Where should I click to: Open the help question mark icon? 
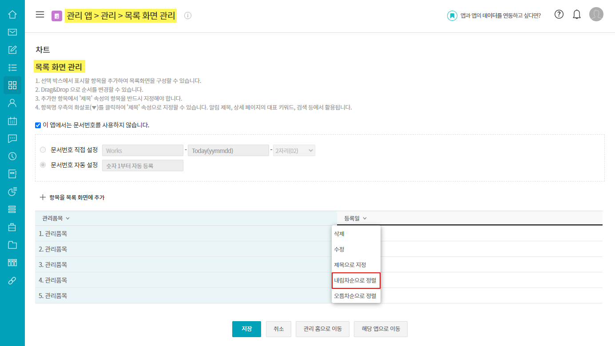[x=559, y=15]
